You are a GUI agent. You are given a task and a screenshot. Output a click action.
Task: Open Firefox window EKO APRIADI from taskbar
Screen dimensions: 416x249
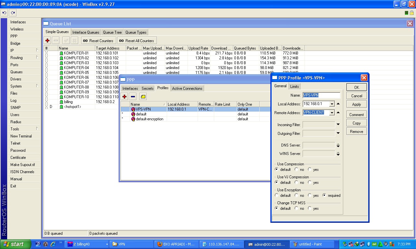click(x=176, y=244)
